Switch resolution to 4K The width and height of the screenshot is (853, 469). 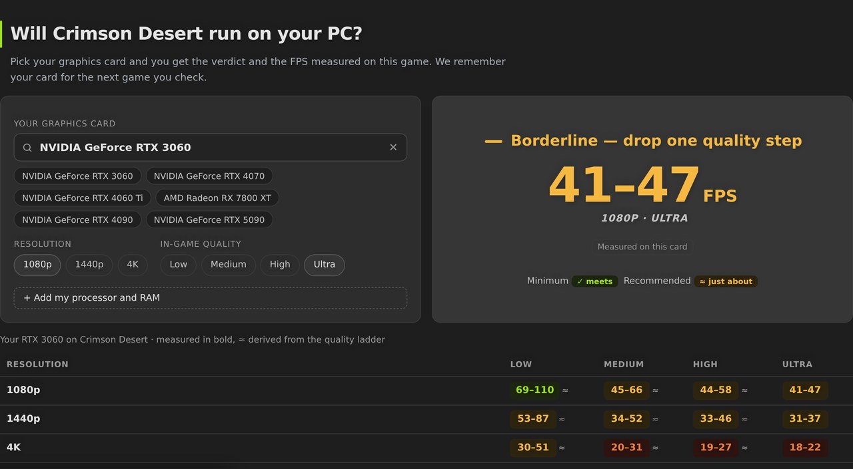click(x=133, y=265)
